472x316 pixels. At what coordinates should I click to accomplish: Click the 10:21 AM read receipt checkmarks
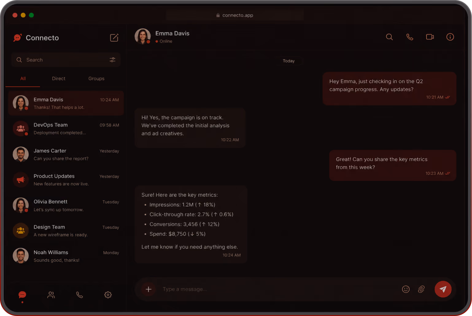tap(447, 97)
